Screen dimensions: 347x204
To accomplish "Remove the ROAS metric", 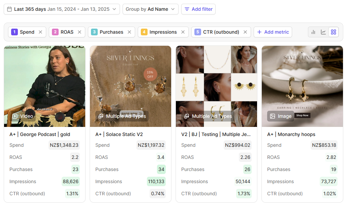I will point(80,32).
